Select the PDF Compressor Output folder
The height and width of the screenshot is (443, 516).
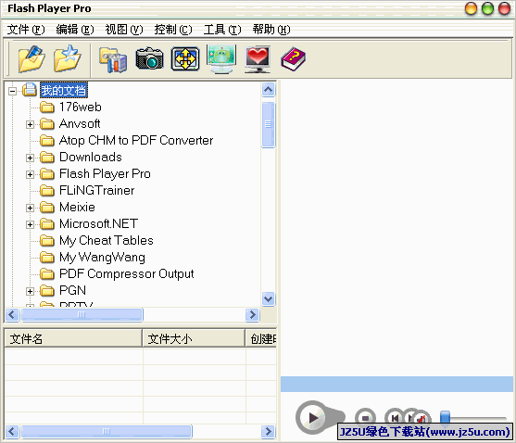click(126, 273)
